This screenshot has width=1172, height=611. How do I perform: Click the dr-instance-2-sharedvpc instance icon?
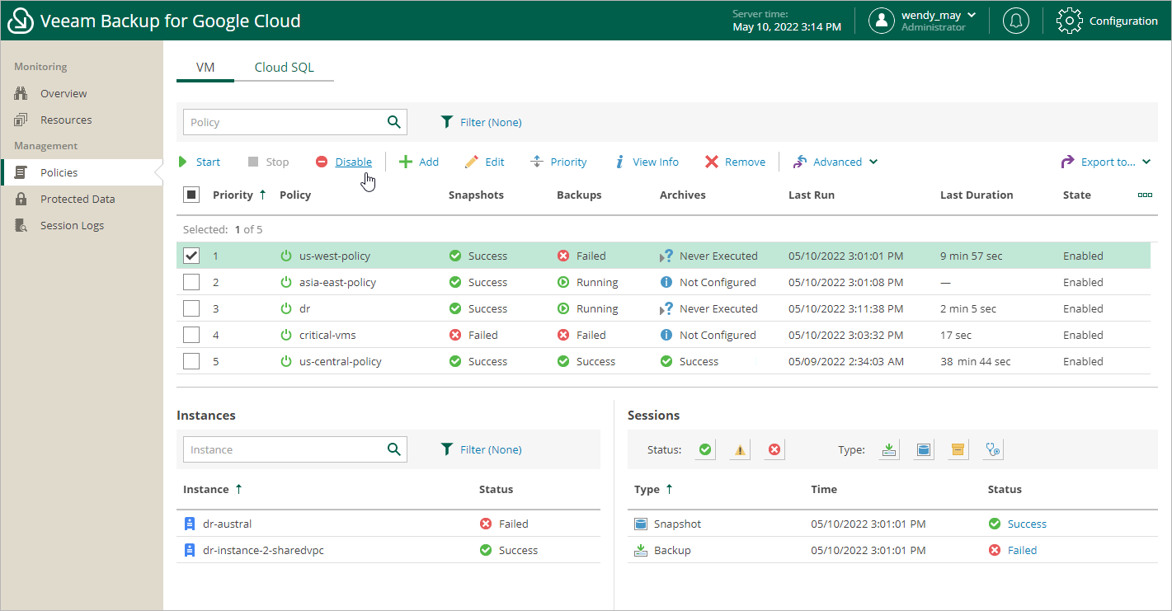(x=190, y=550)
